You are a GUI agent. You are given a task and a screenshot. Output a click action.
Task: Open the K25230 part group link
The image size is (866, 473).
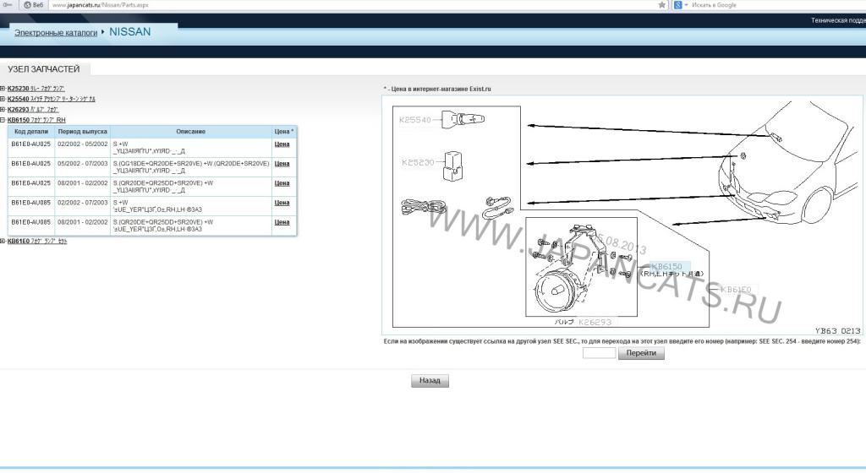(36, 88)
